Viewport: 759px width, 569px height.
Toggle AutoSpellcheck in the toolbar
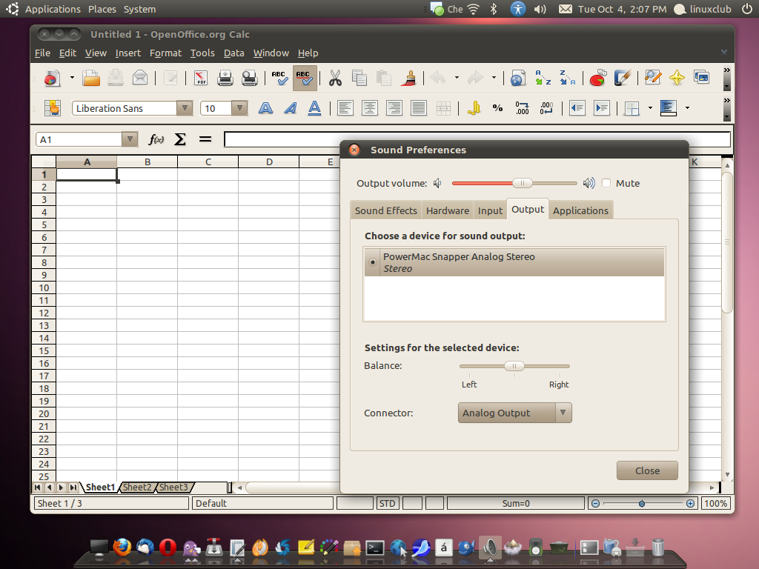pos(305,78)
